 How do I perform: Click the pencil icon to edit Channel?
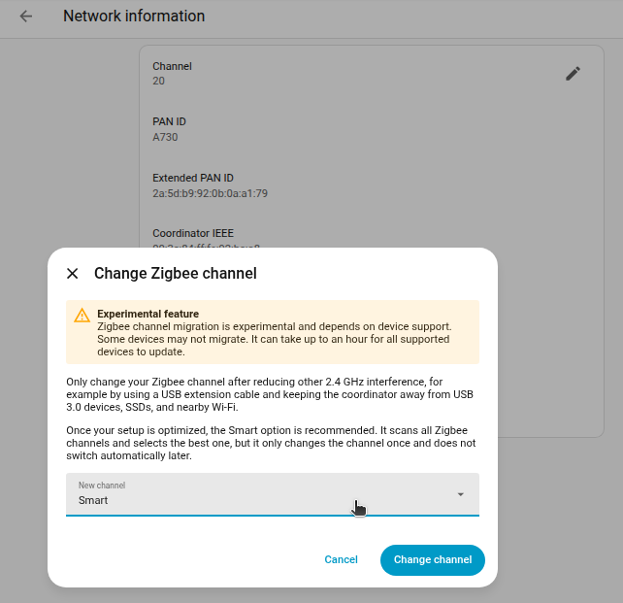573,74
